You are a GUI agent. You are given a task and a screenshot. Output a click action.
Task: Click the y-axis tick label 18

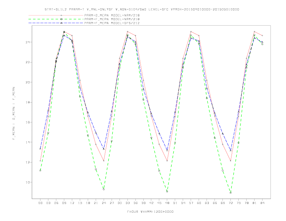coord(27,102)
